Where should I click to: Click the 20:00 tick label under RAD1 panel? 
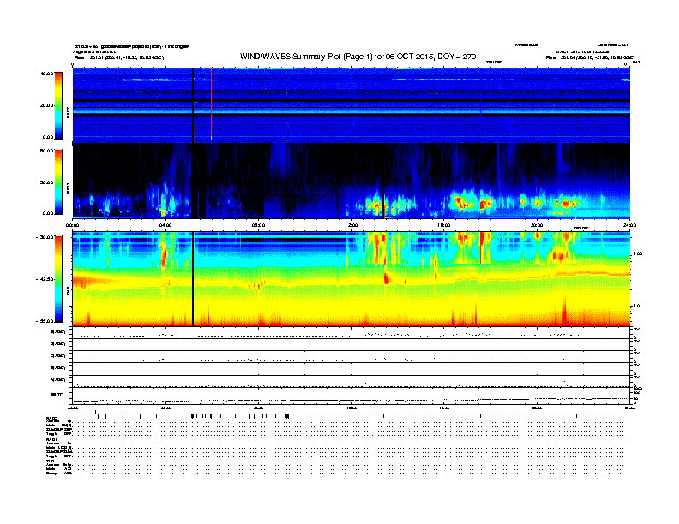537,225
